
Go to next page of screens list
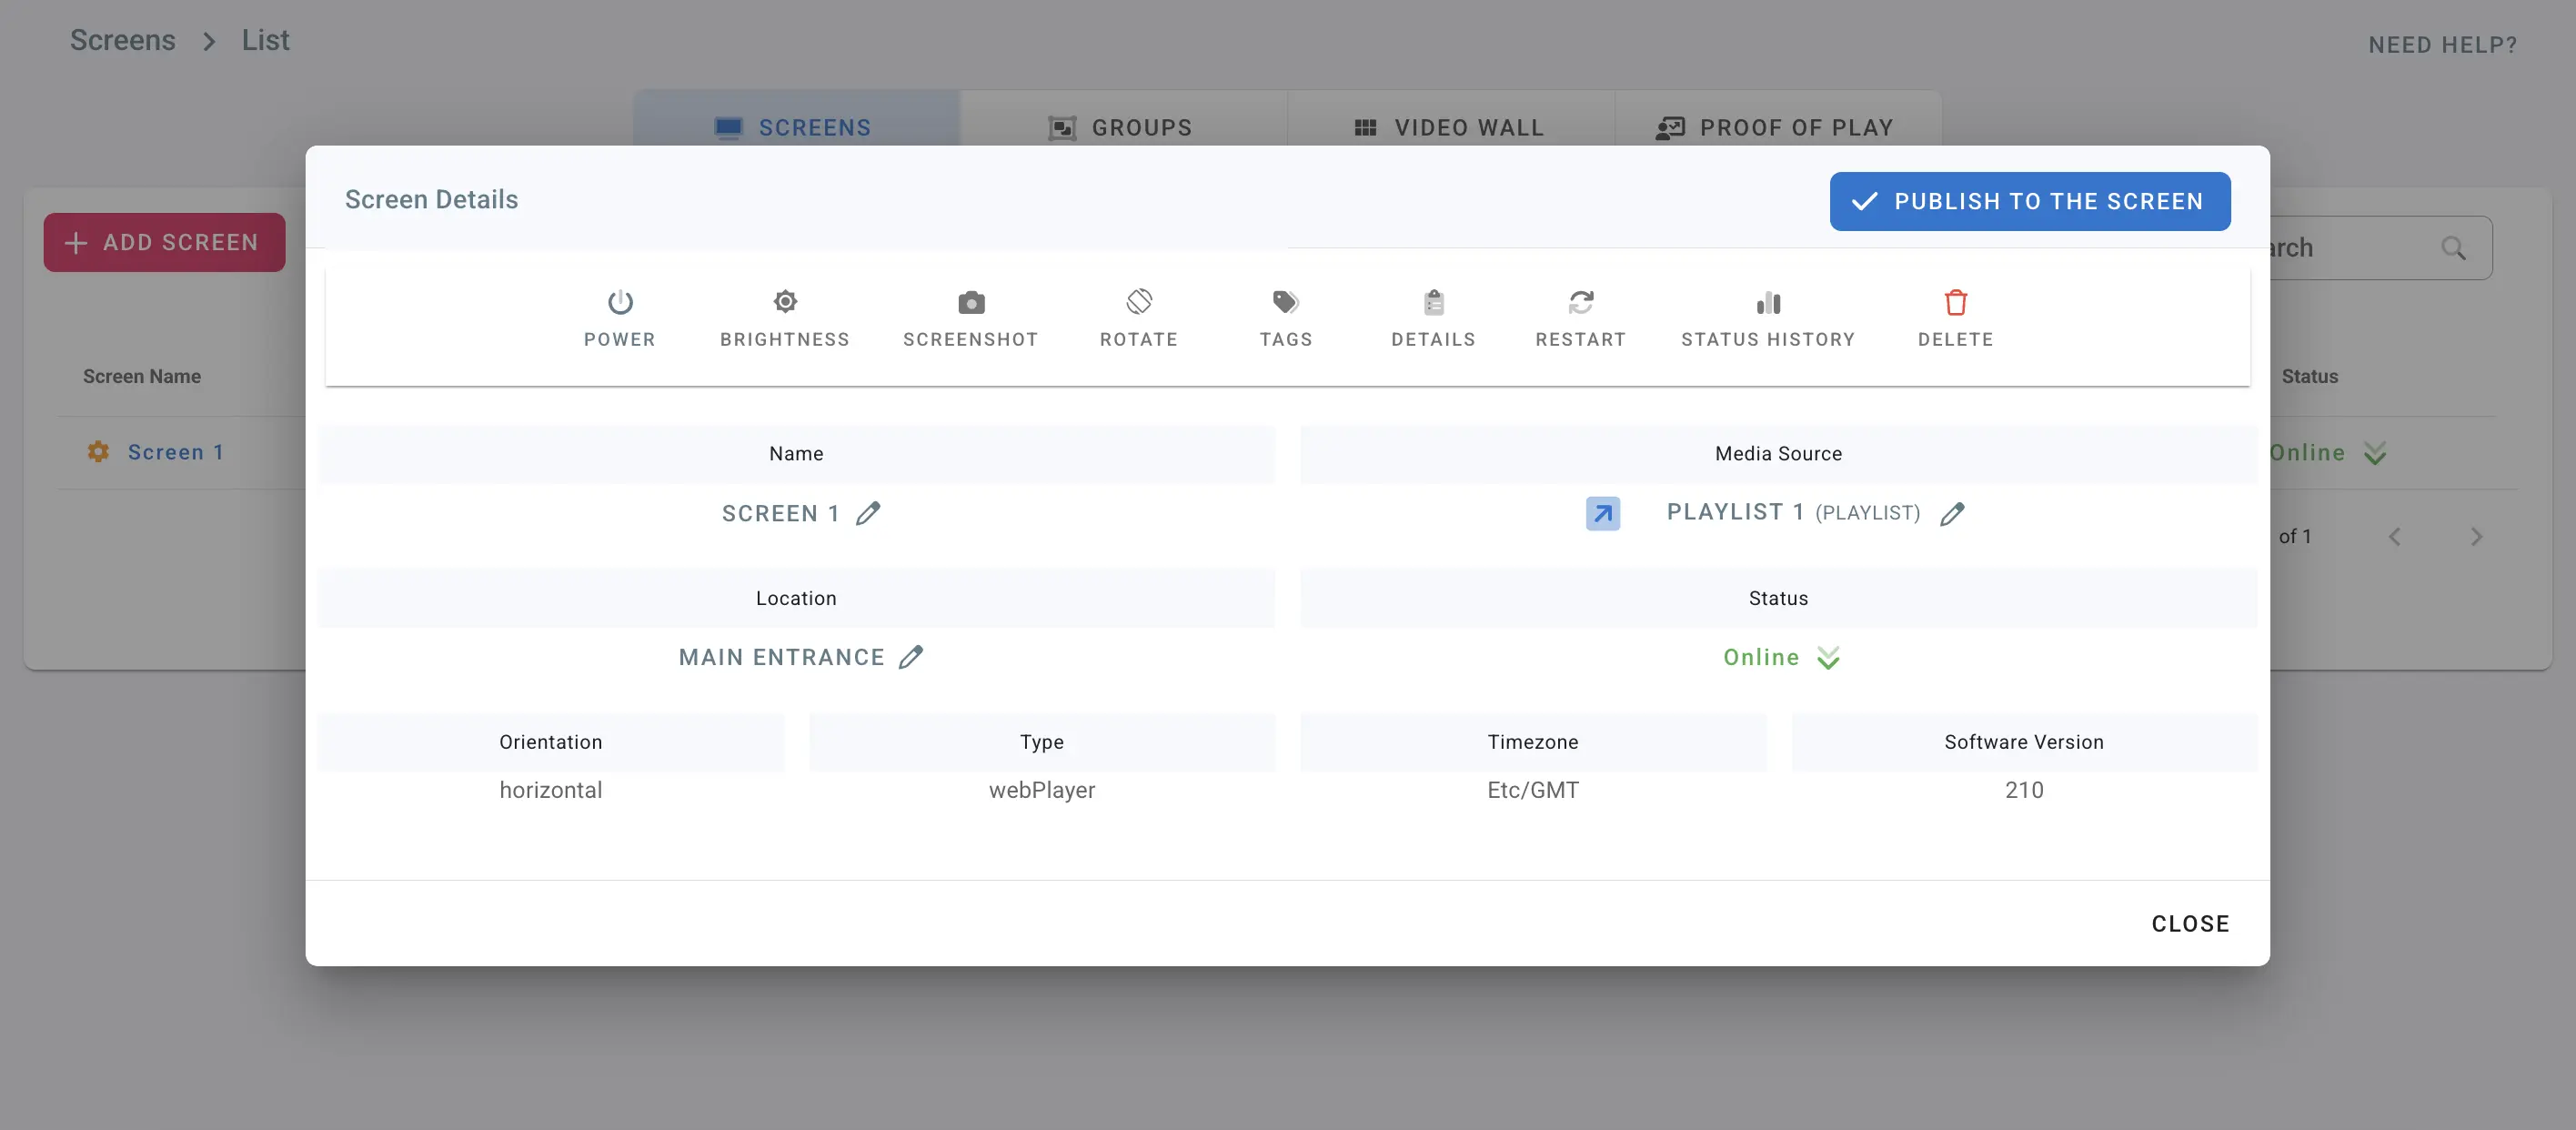pos(2475,537)
